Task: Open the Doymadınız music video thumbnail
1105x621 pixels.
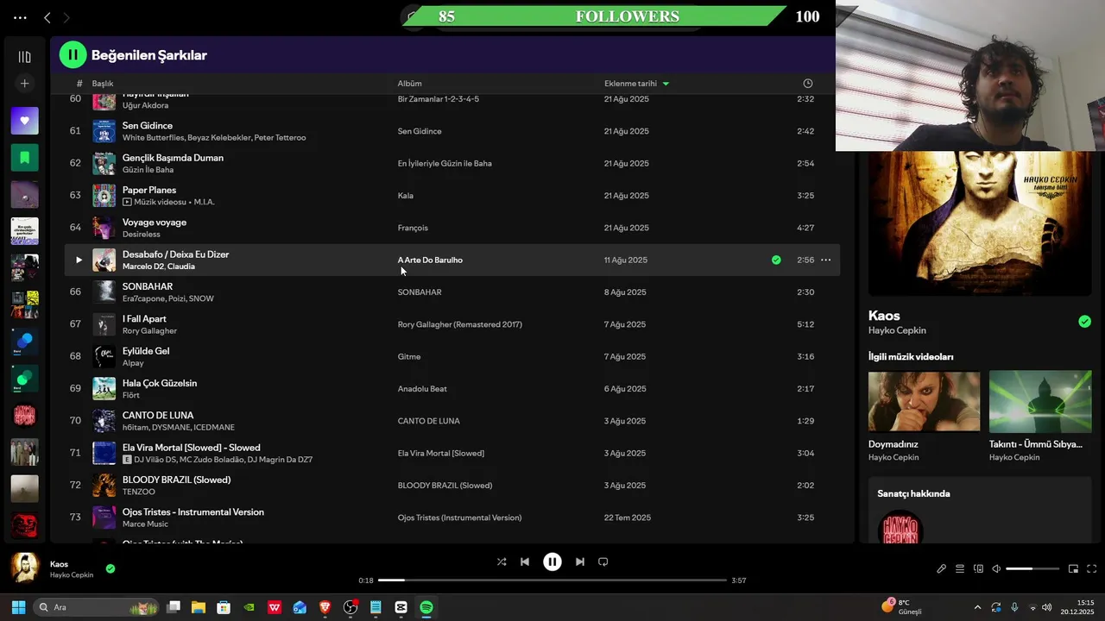Action: click(924, 401)
